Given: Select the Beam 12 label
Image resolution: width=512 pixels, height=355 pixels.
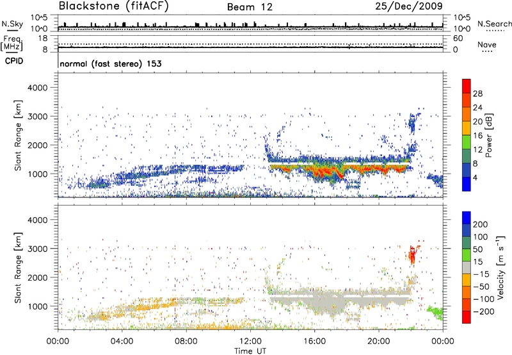Looking at the screenshot, I should tap(250, 7).
